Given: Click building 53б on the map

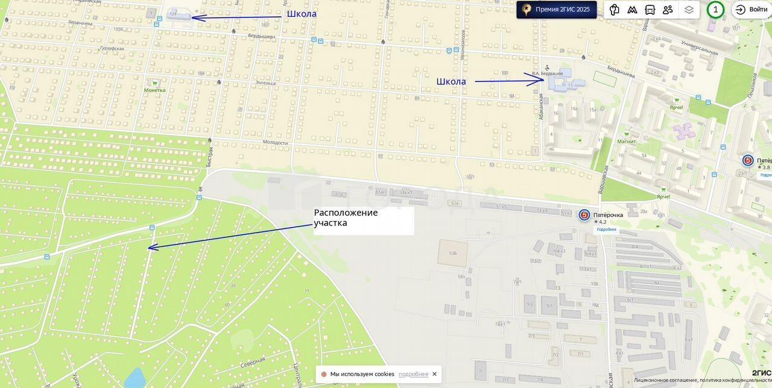Looking at the screenshot, I should 452,253.
